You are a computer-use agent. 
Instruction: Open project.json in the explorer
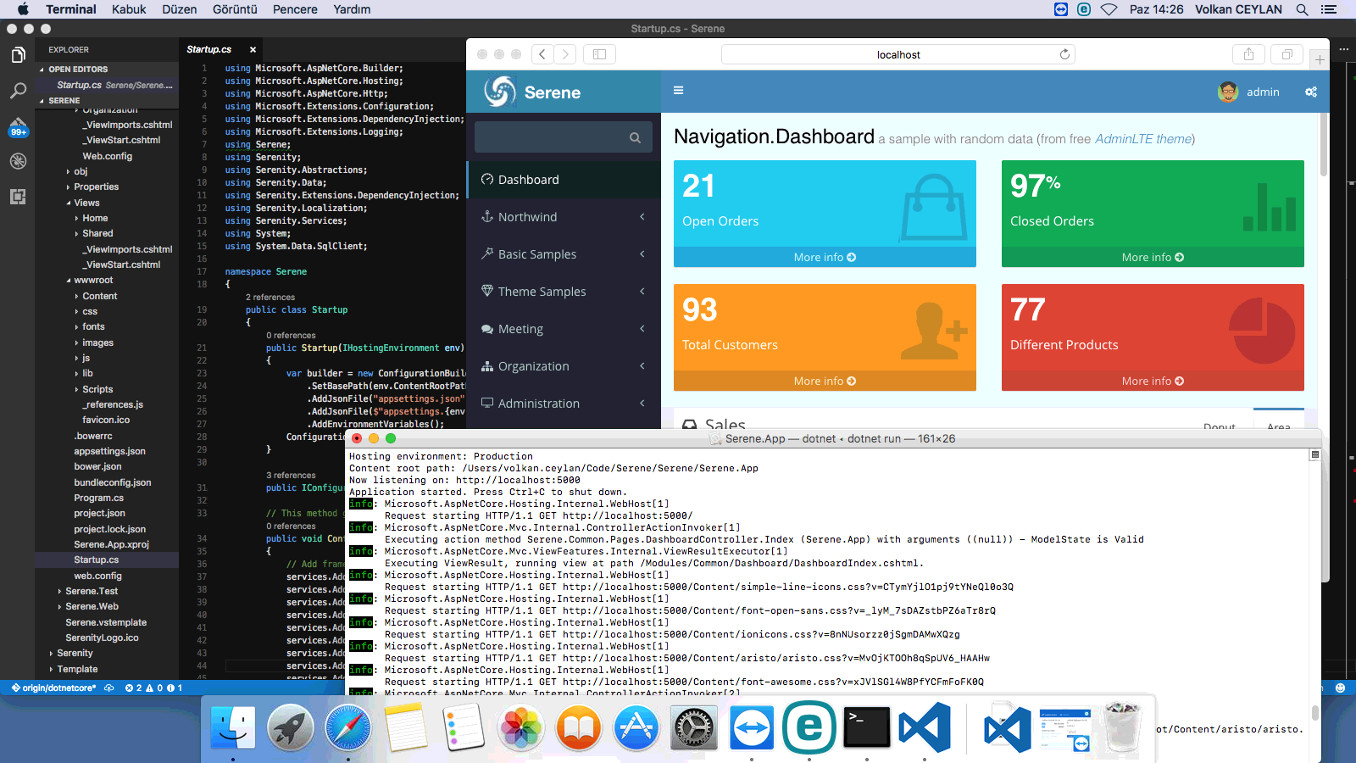99,513
